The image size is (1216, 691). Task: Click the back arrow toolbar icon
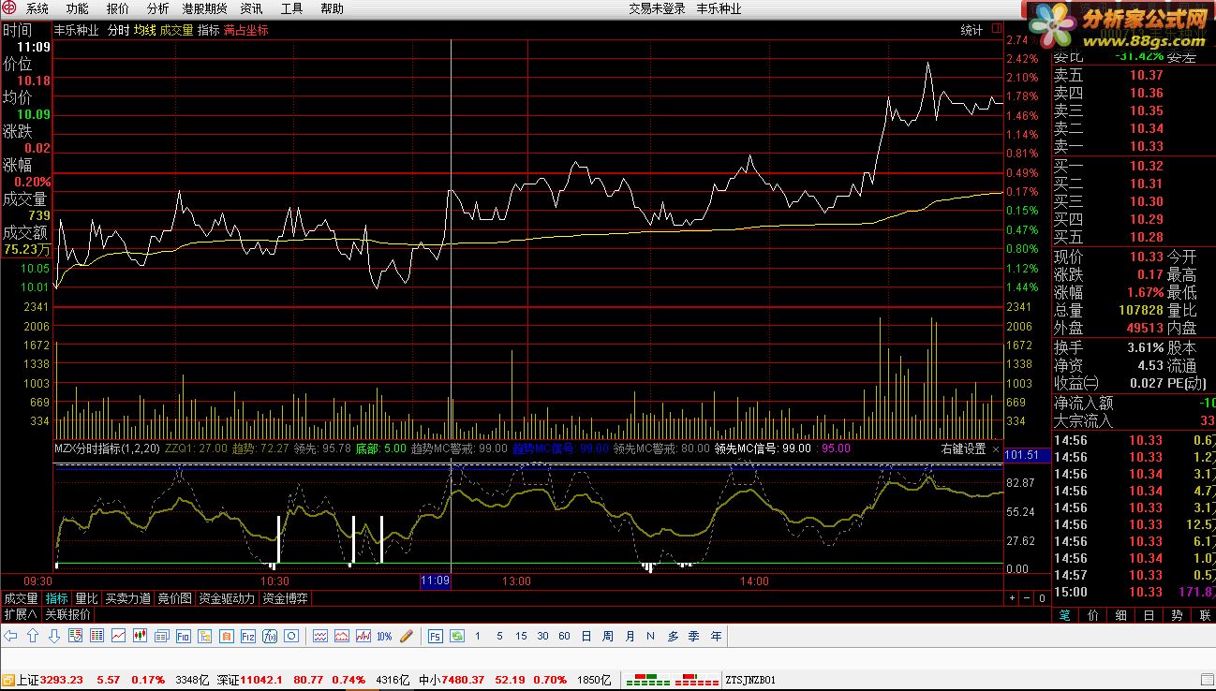11,636
